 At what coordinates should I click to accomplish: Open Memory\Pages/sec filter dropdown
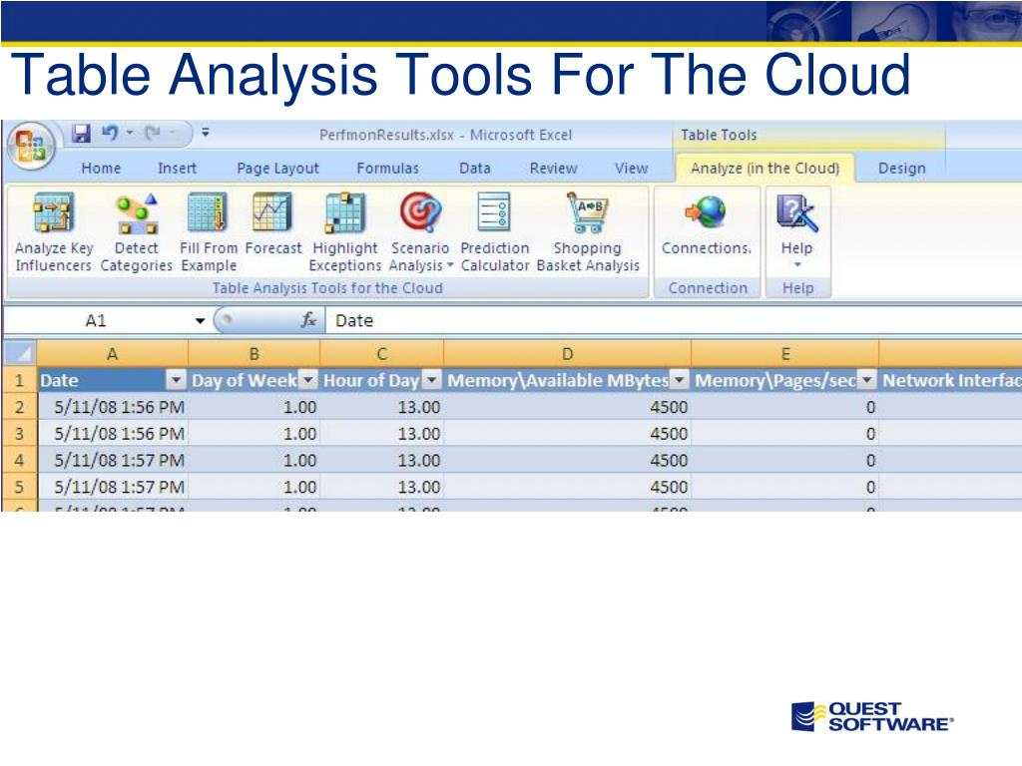tap(867, 380)
